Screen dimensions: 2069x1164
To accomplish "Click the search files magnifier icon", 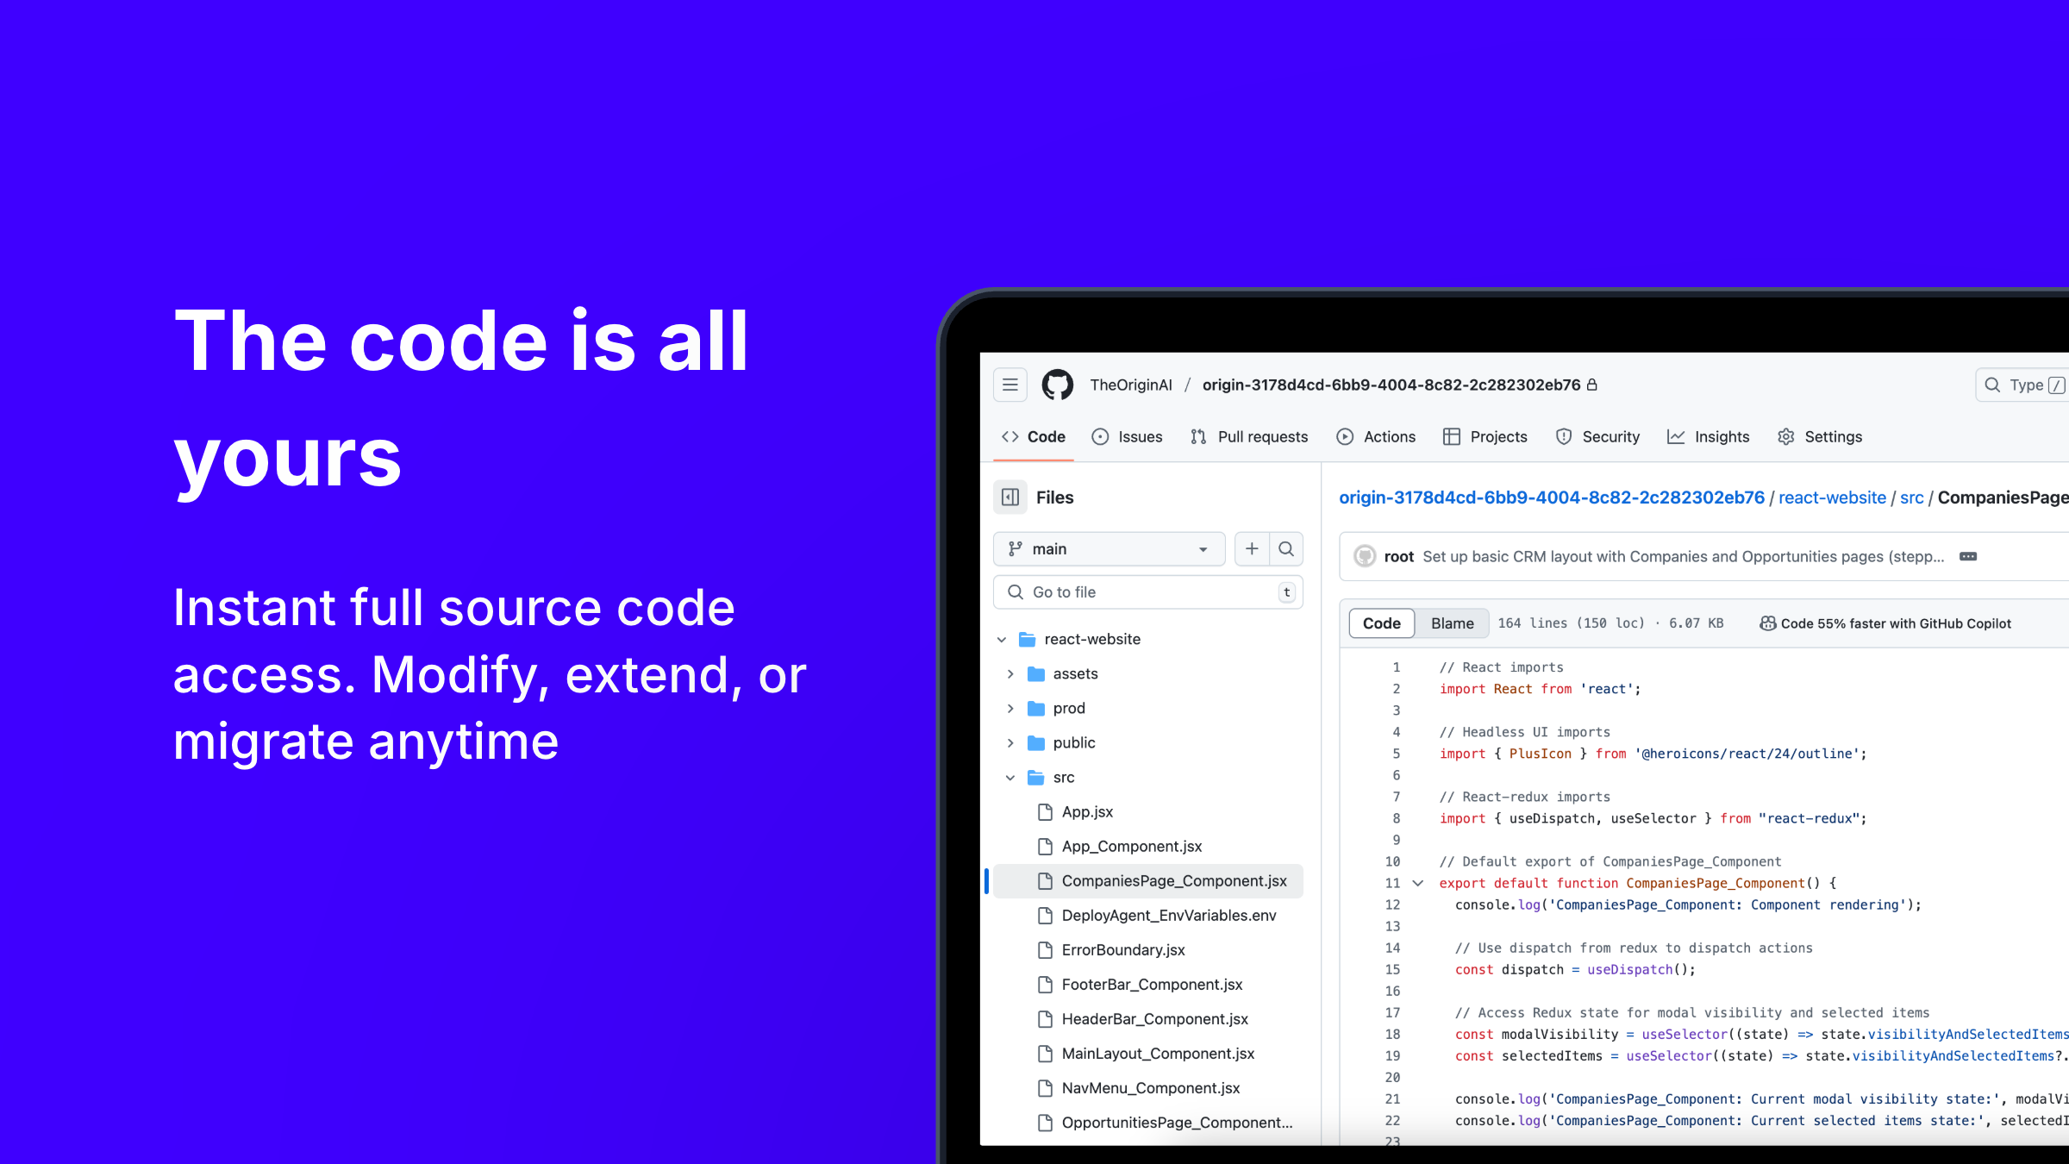I will 1286,549.
